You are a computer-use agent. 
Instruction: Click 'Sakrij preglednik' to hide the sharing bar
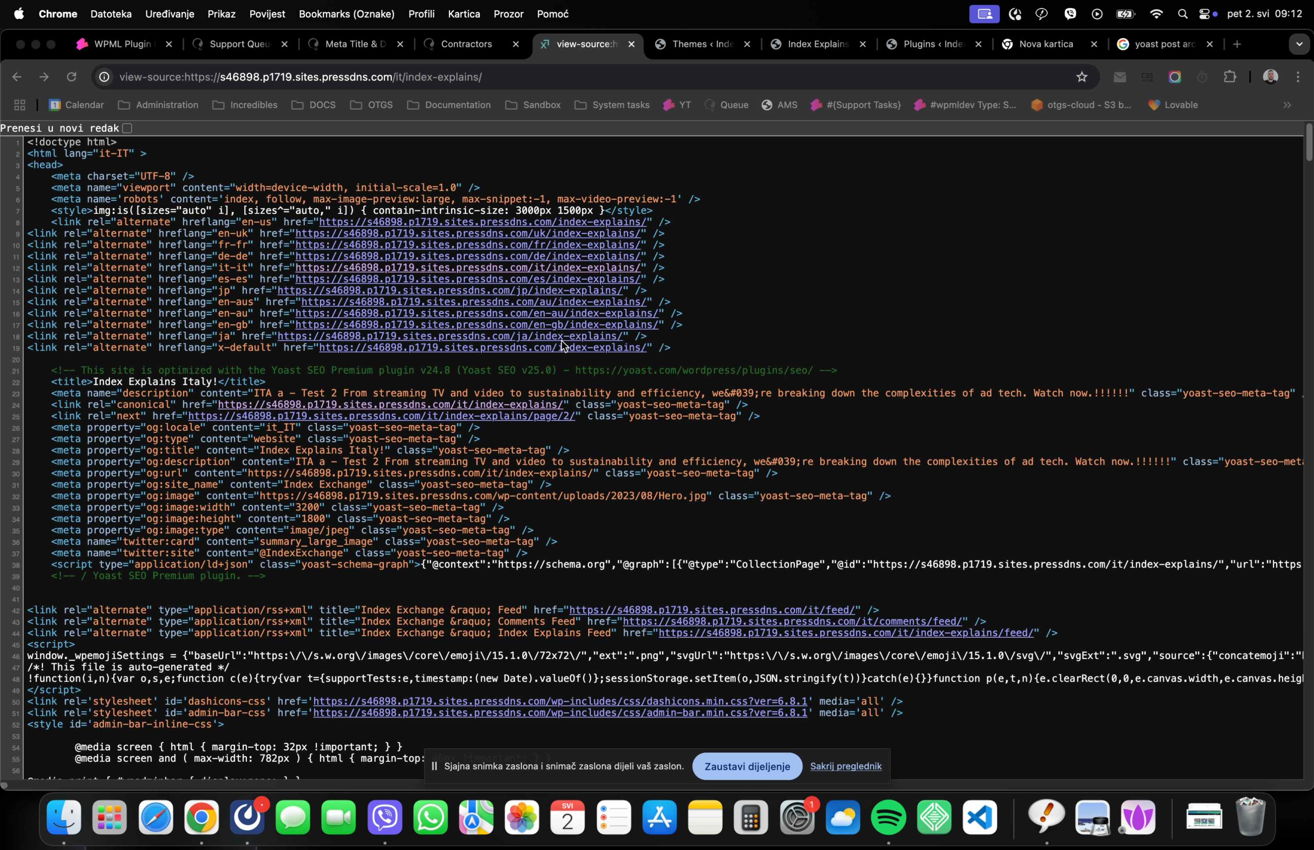tap(846, 766)
